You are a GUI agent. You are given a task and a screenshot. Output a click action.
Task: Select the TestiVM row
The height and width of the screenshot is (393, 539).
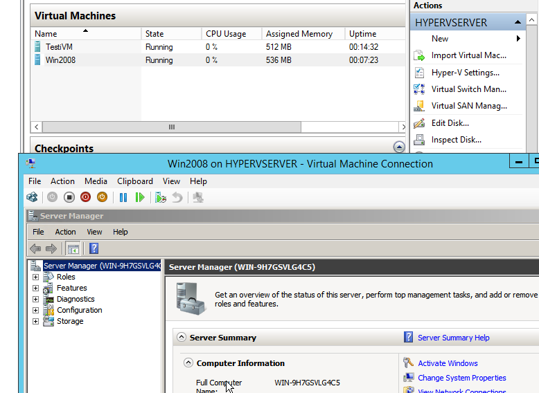(218, 46)
